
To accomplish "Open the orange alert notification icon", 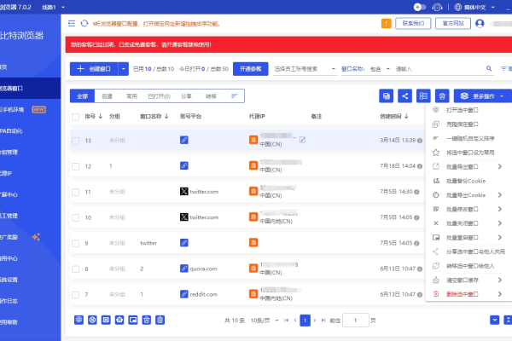I will tap(387, 24).
